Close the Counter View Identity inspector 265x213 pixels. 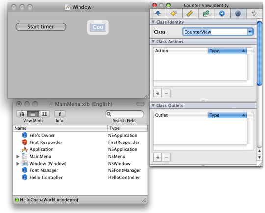[x=154, y=5]
